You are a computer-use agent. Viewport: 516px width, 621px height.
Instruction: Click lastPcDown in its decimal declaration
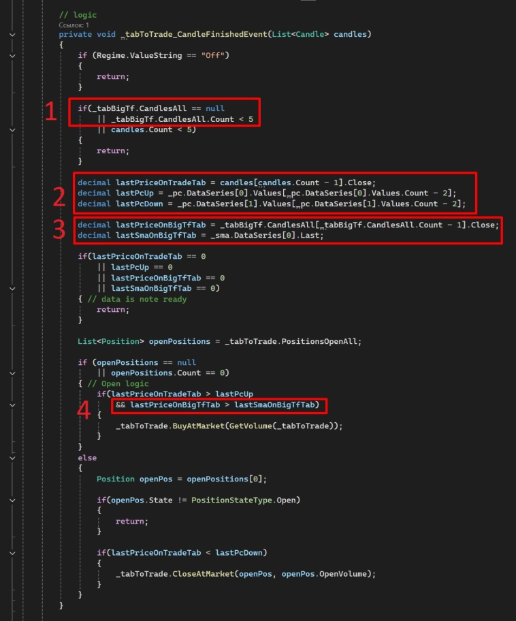[x=139, y=204]
